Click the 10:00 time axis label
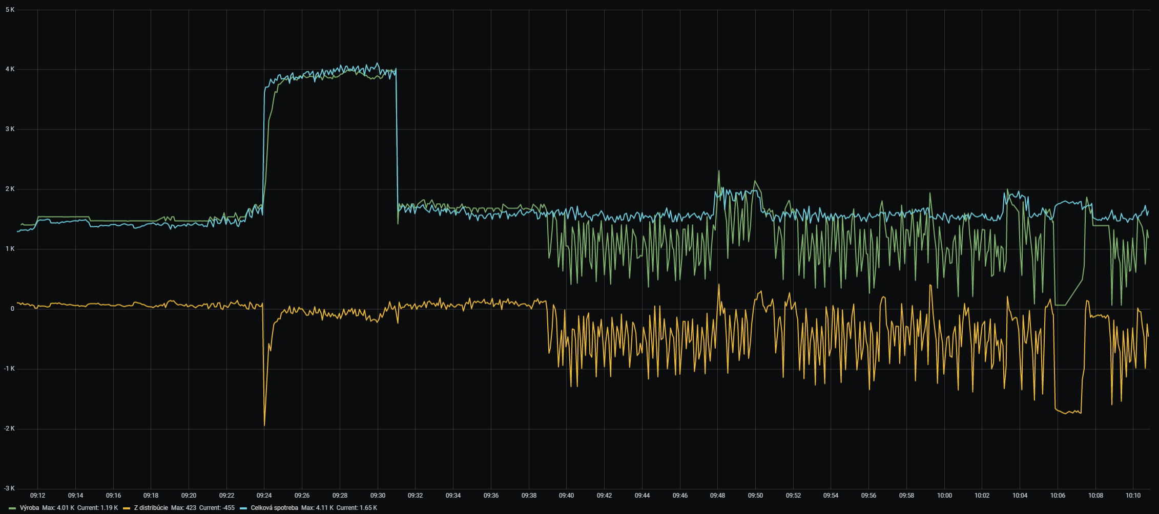The height and width of the screenshot is (514, 1159). click(x=944, y=496)
